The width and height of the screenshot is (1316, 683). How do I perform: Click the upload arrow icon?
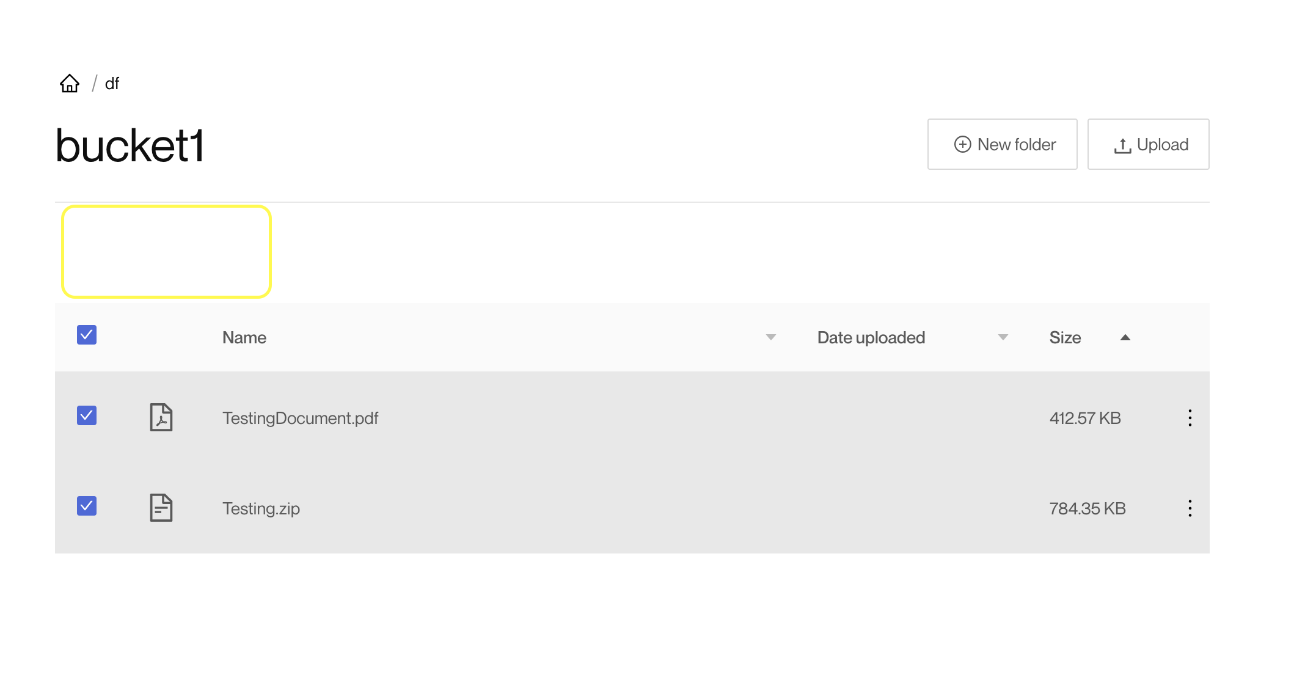[1123, 144]
